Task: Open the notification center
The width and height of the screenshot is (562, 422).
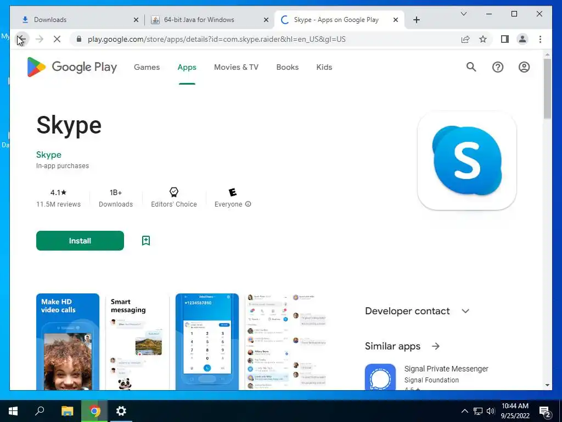Action: (x=545, y=411)
